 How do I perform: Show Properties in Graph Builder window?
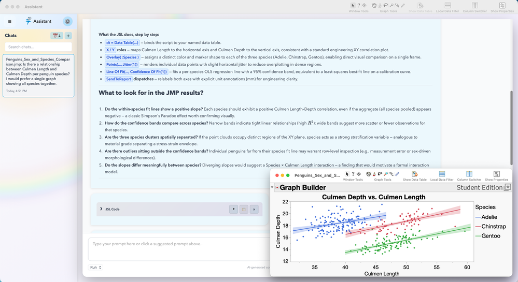497,176
